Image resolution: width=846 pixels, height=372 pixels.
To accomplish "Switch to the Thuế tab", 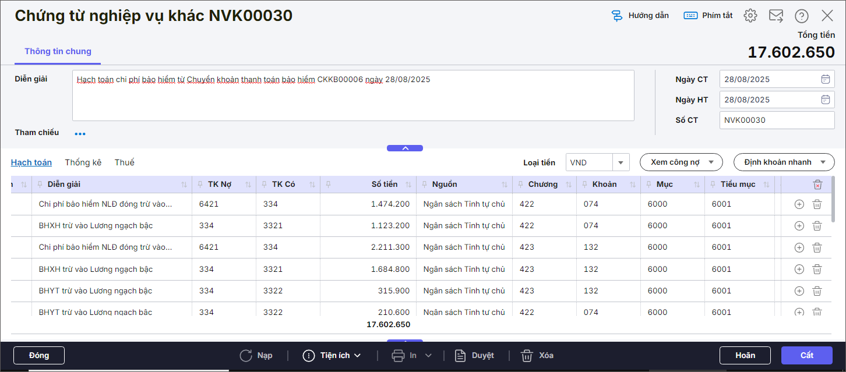I will (124, 162).
